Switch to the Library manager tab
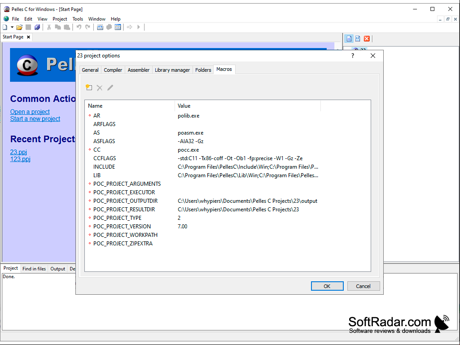Viewport: 460px width, 345px height. [x=172, y=70]
